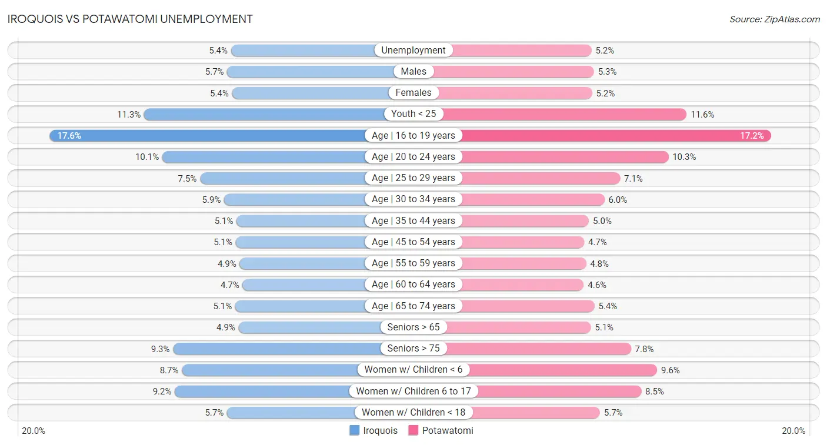Select the Youth < 25 label
The height and width of the screenshot is (445, 827).
point(413,114)
